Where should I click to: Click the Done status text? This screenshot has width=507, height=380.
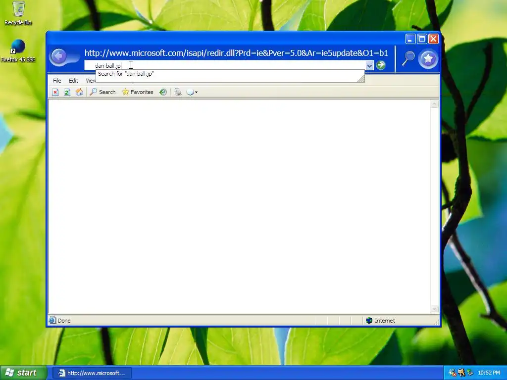click(x=64, y=321)
